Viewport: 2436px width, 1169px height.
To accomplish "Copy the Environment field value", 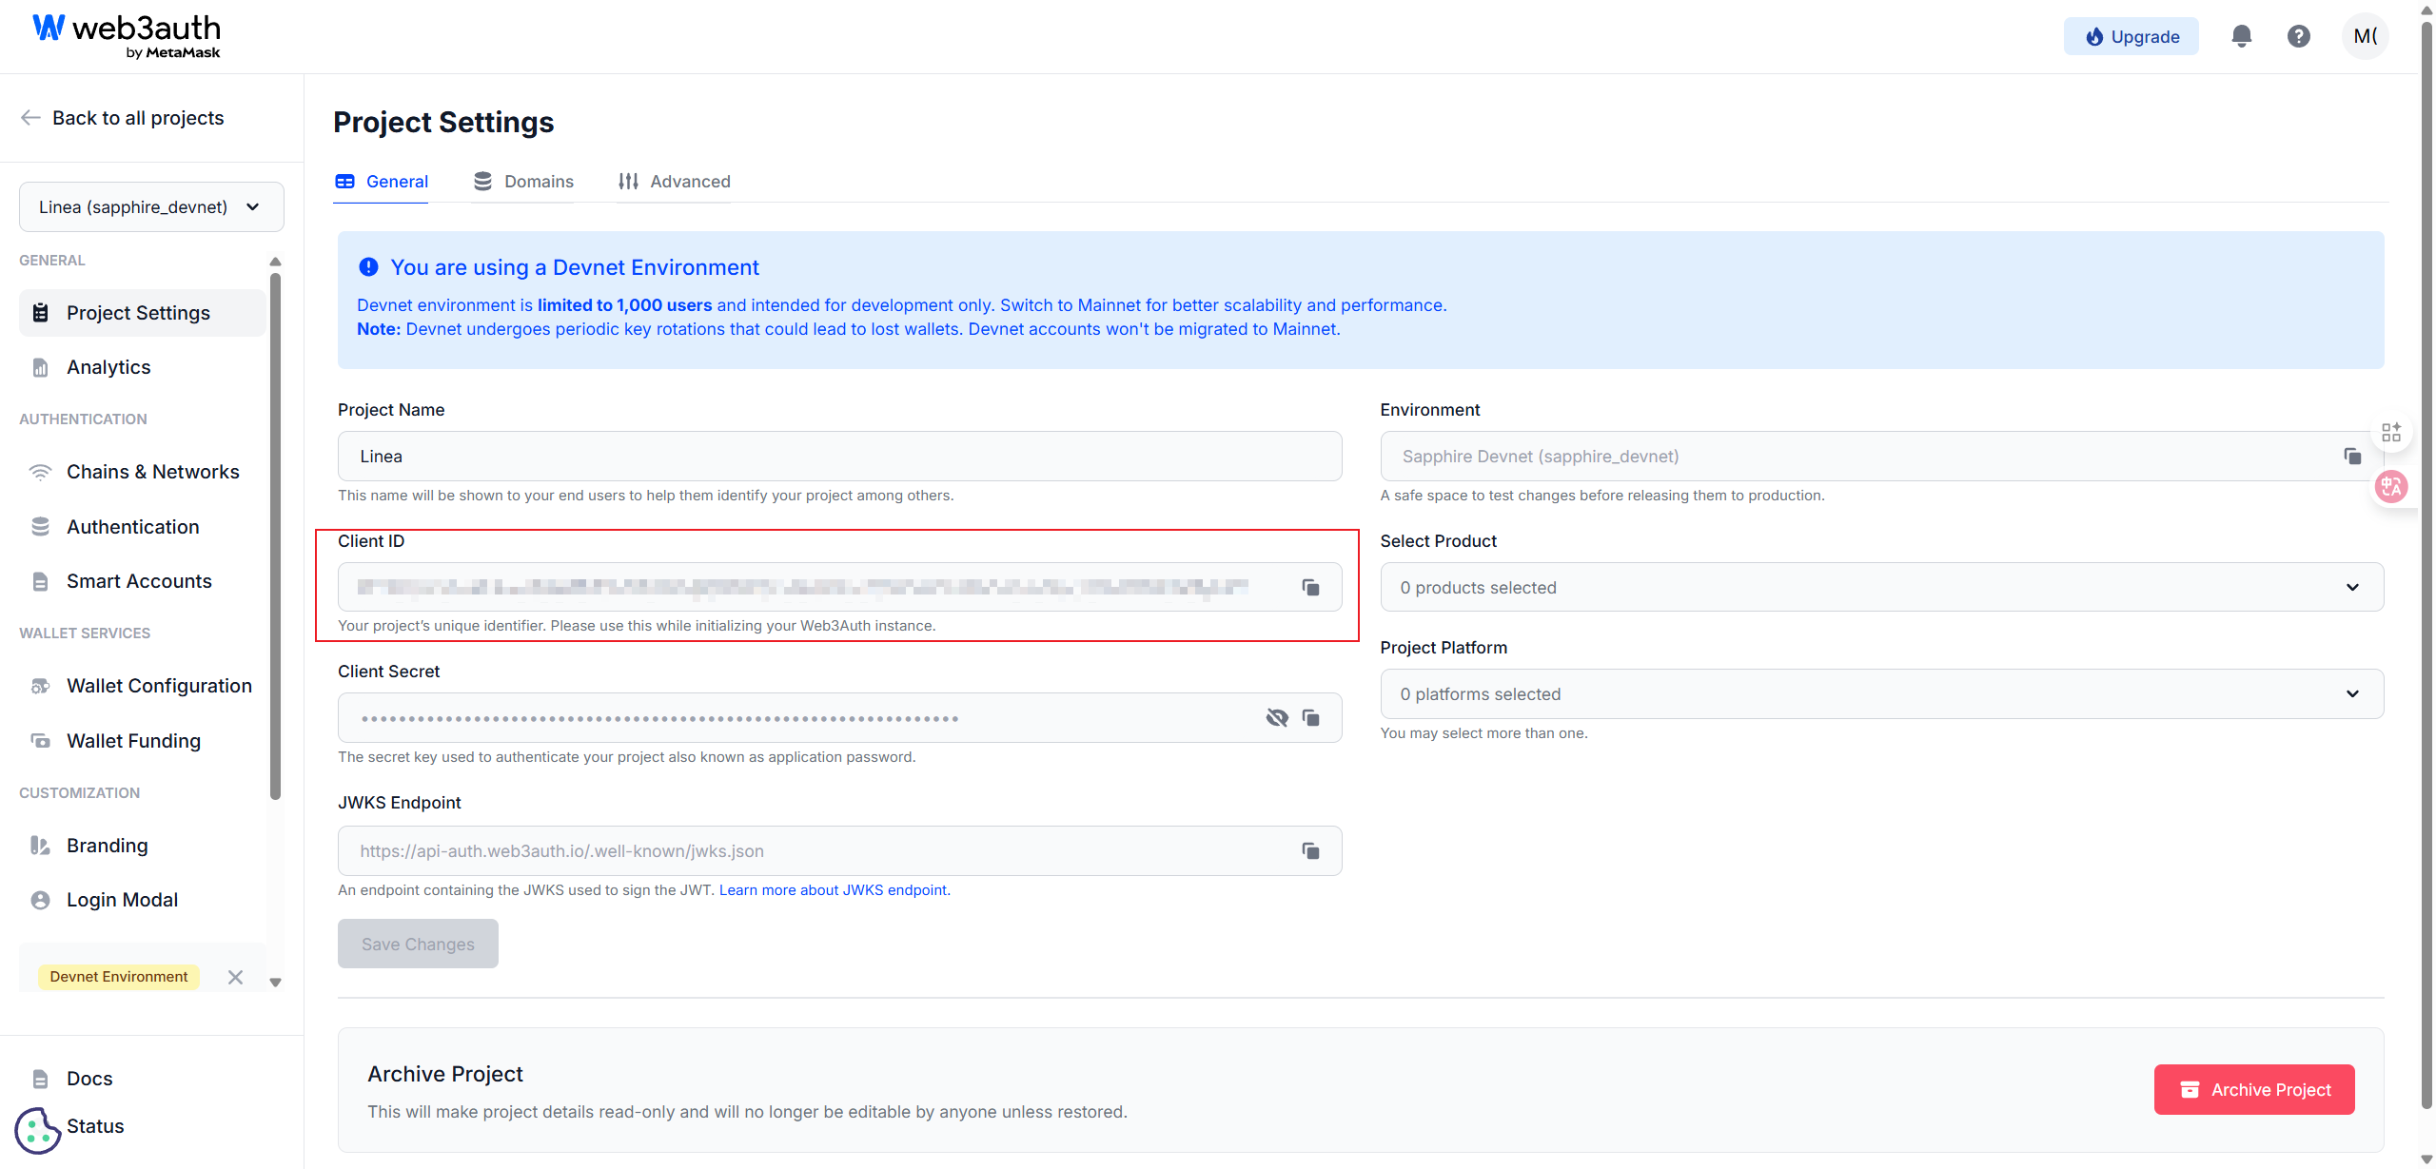I will point(2352,456).
